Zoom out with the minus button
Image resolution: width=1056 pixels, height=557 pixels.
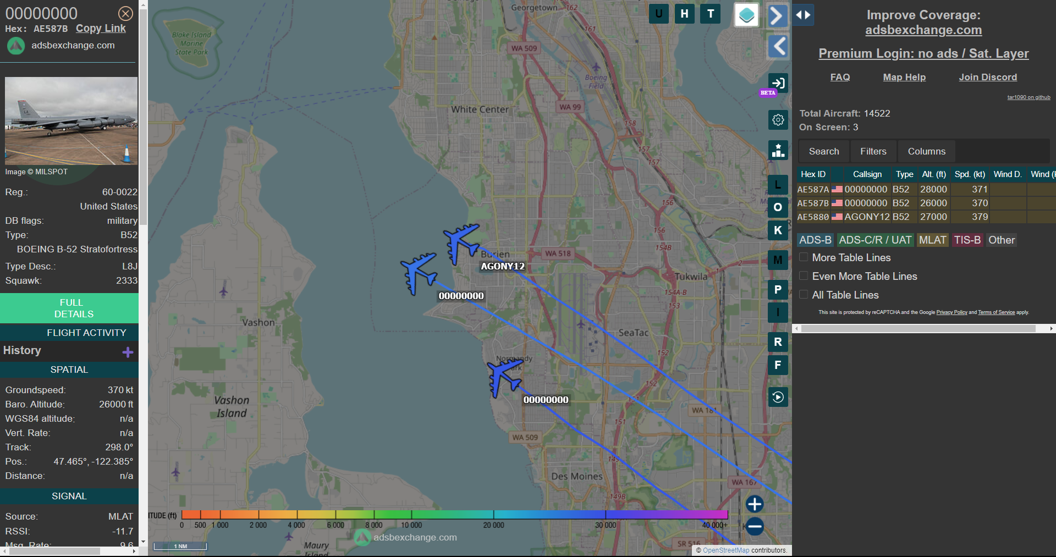tap(755, 526)
